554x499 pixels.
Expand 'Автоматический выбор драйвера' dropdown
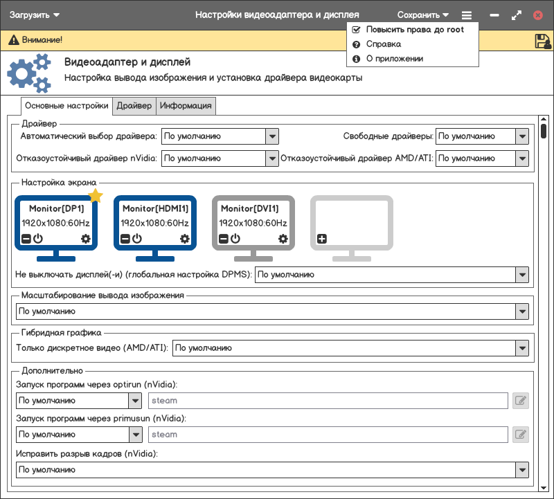272,136
